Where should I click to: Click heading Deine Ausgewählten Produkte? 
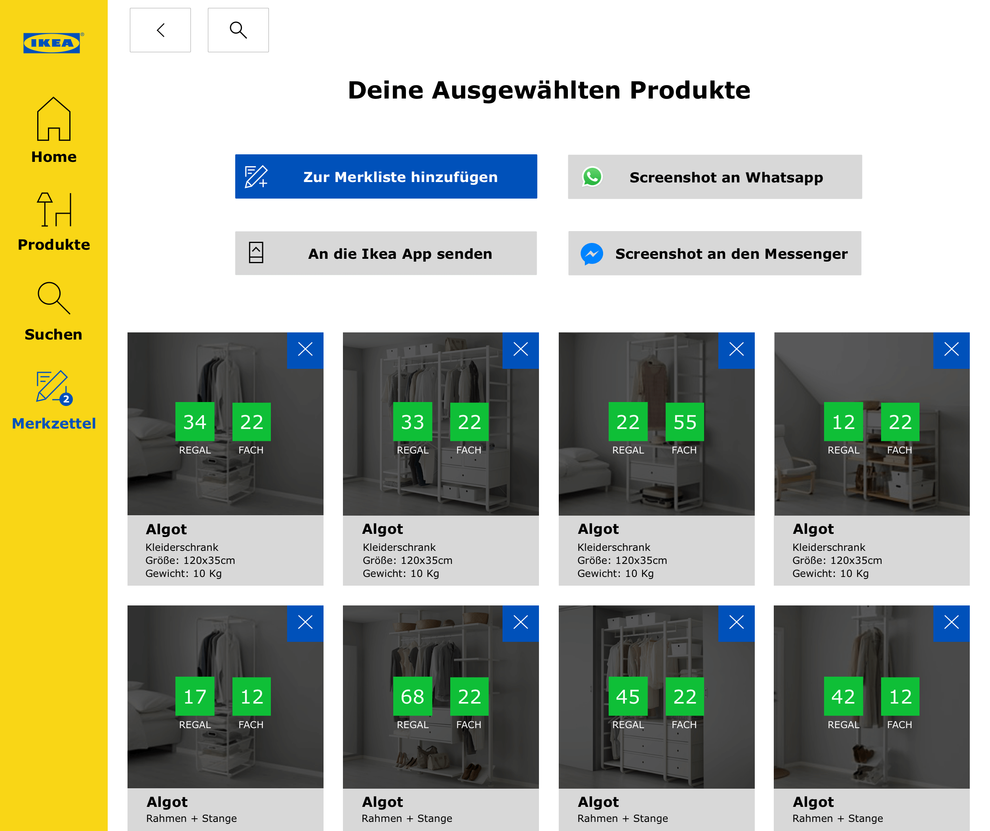point(549,90)
